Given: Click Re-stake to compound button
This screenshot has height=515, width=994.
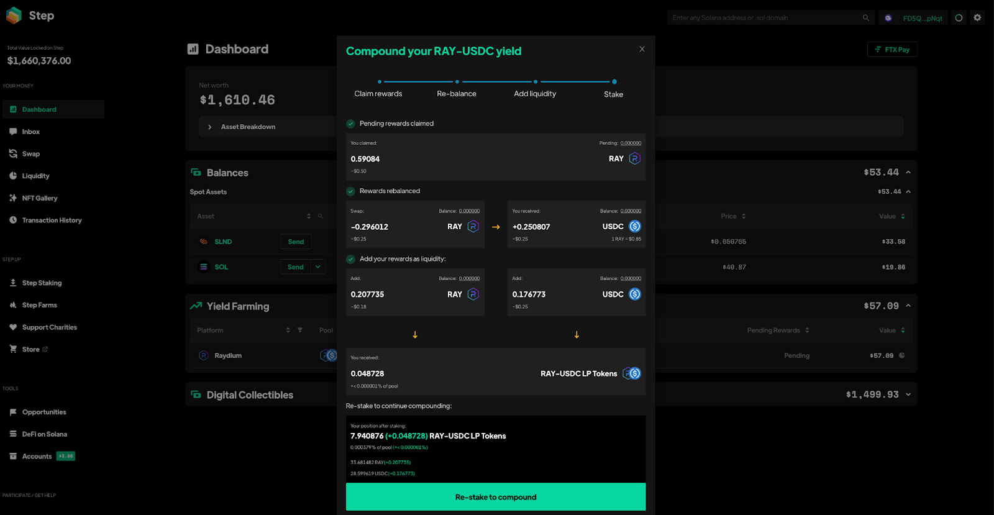Looking at the screenshot, I should 496,497.
